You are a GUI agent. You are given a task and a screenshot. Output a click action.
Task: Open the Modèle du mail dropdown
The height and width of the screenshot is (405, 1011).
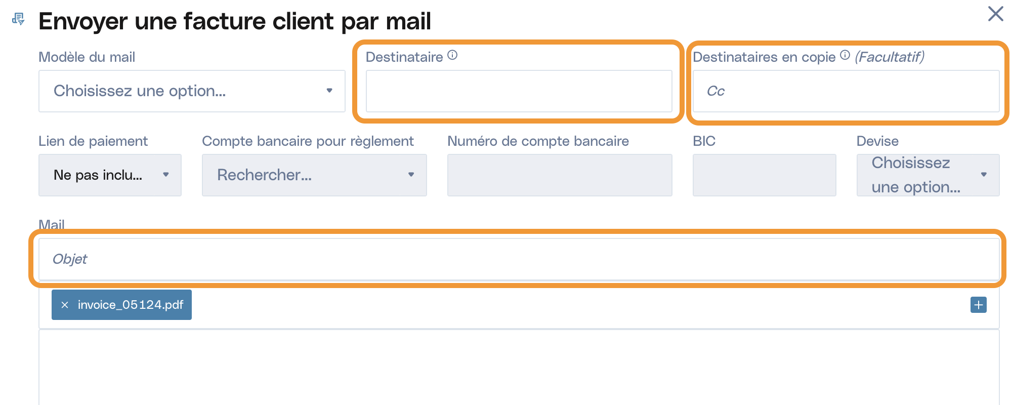[192, 91]
